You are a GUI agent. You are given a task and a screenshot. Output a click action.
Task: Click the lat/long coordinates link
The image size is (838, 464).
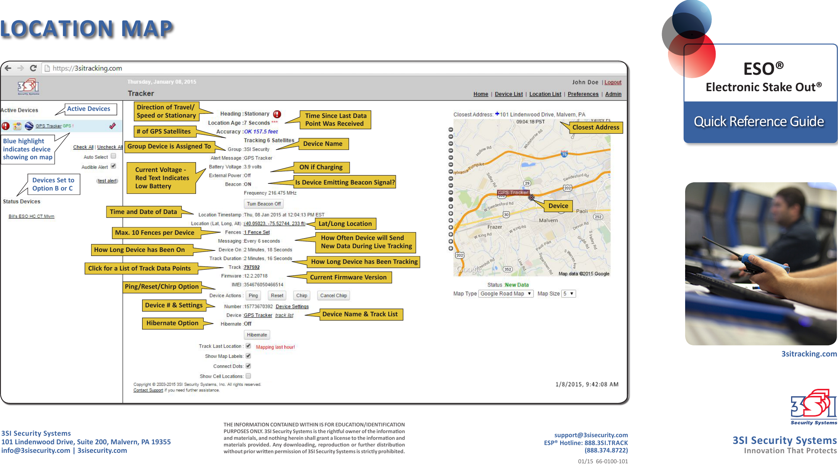click(x=274, y=224)
